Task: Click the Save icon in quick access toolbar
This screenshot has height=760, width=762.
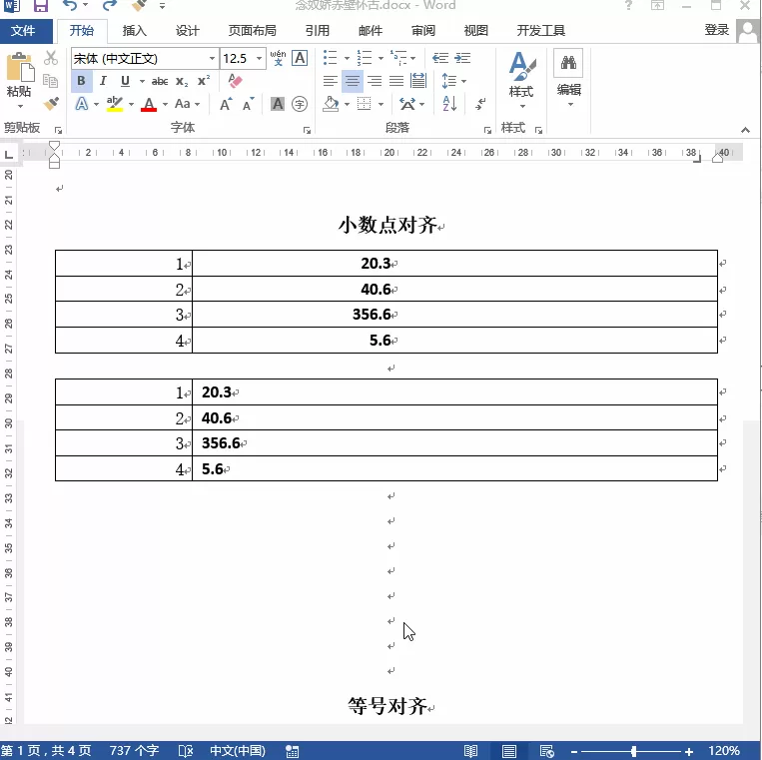Action: [41, 6]
